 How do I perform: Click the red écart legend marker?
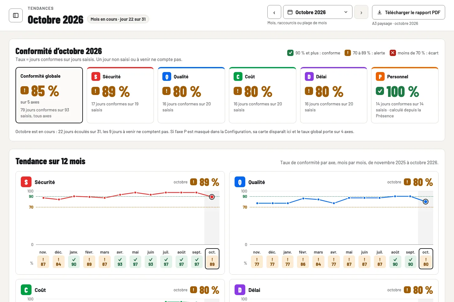coord(393,53)
